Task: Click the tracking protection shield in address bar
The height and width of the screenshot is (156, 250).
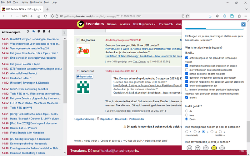Action: pos(52,16)
